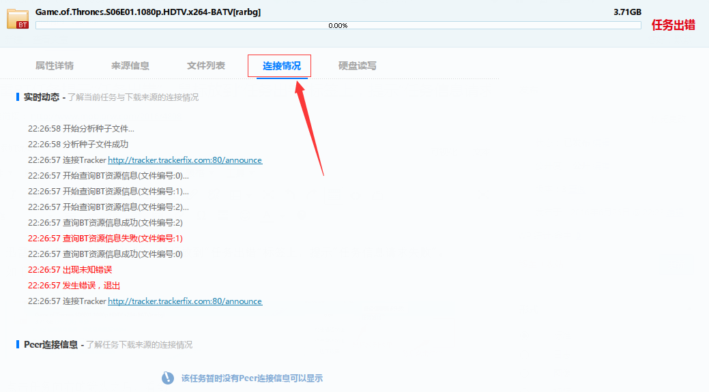
Task: Go to the 硬盘读写 tab
Action: click(358, 66)
